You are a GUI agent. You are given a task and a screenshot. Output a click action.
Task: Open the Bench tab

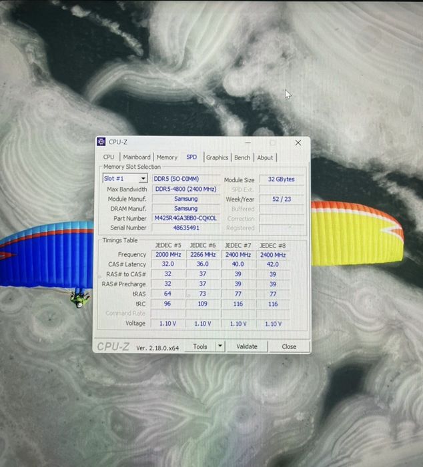pyautogui.click(x=242, y=157)
